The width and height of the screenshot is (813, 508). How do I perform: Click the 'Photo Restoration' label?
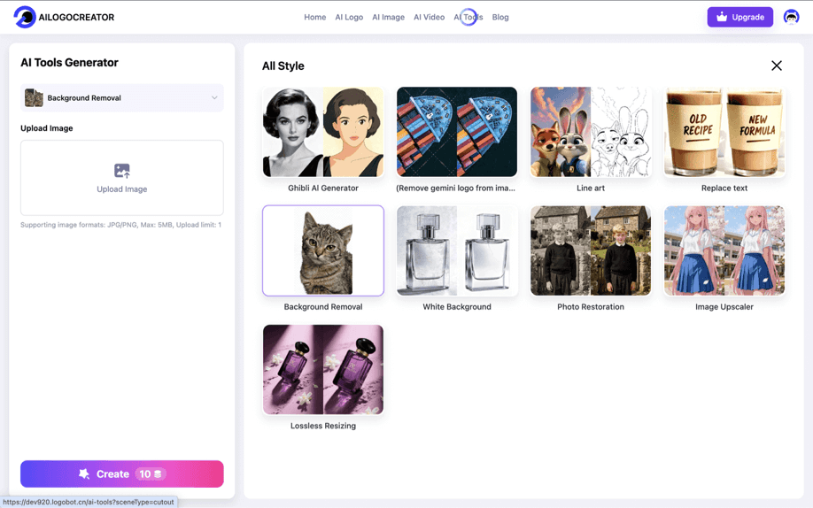pos(591,307)
